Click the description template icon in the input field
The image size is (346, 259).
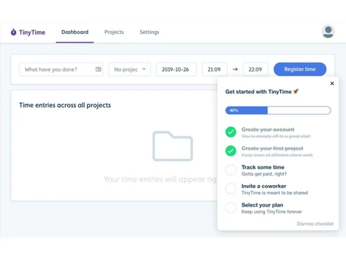pyautogui.click(x=98, y=69)
